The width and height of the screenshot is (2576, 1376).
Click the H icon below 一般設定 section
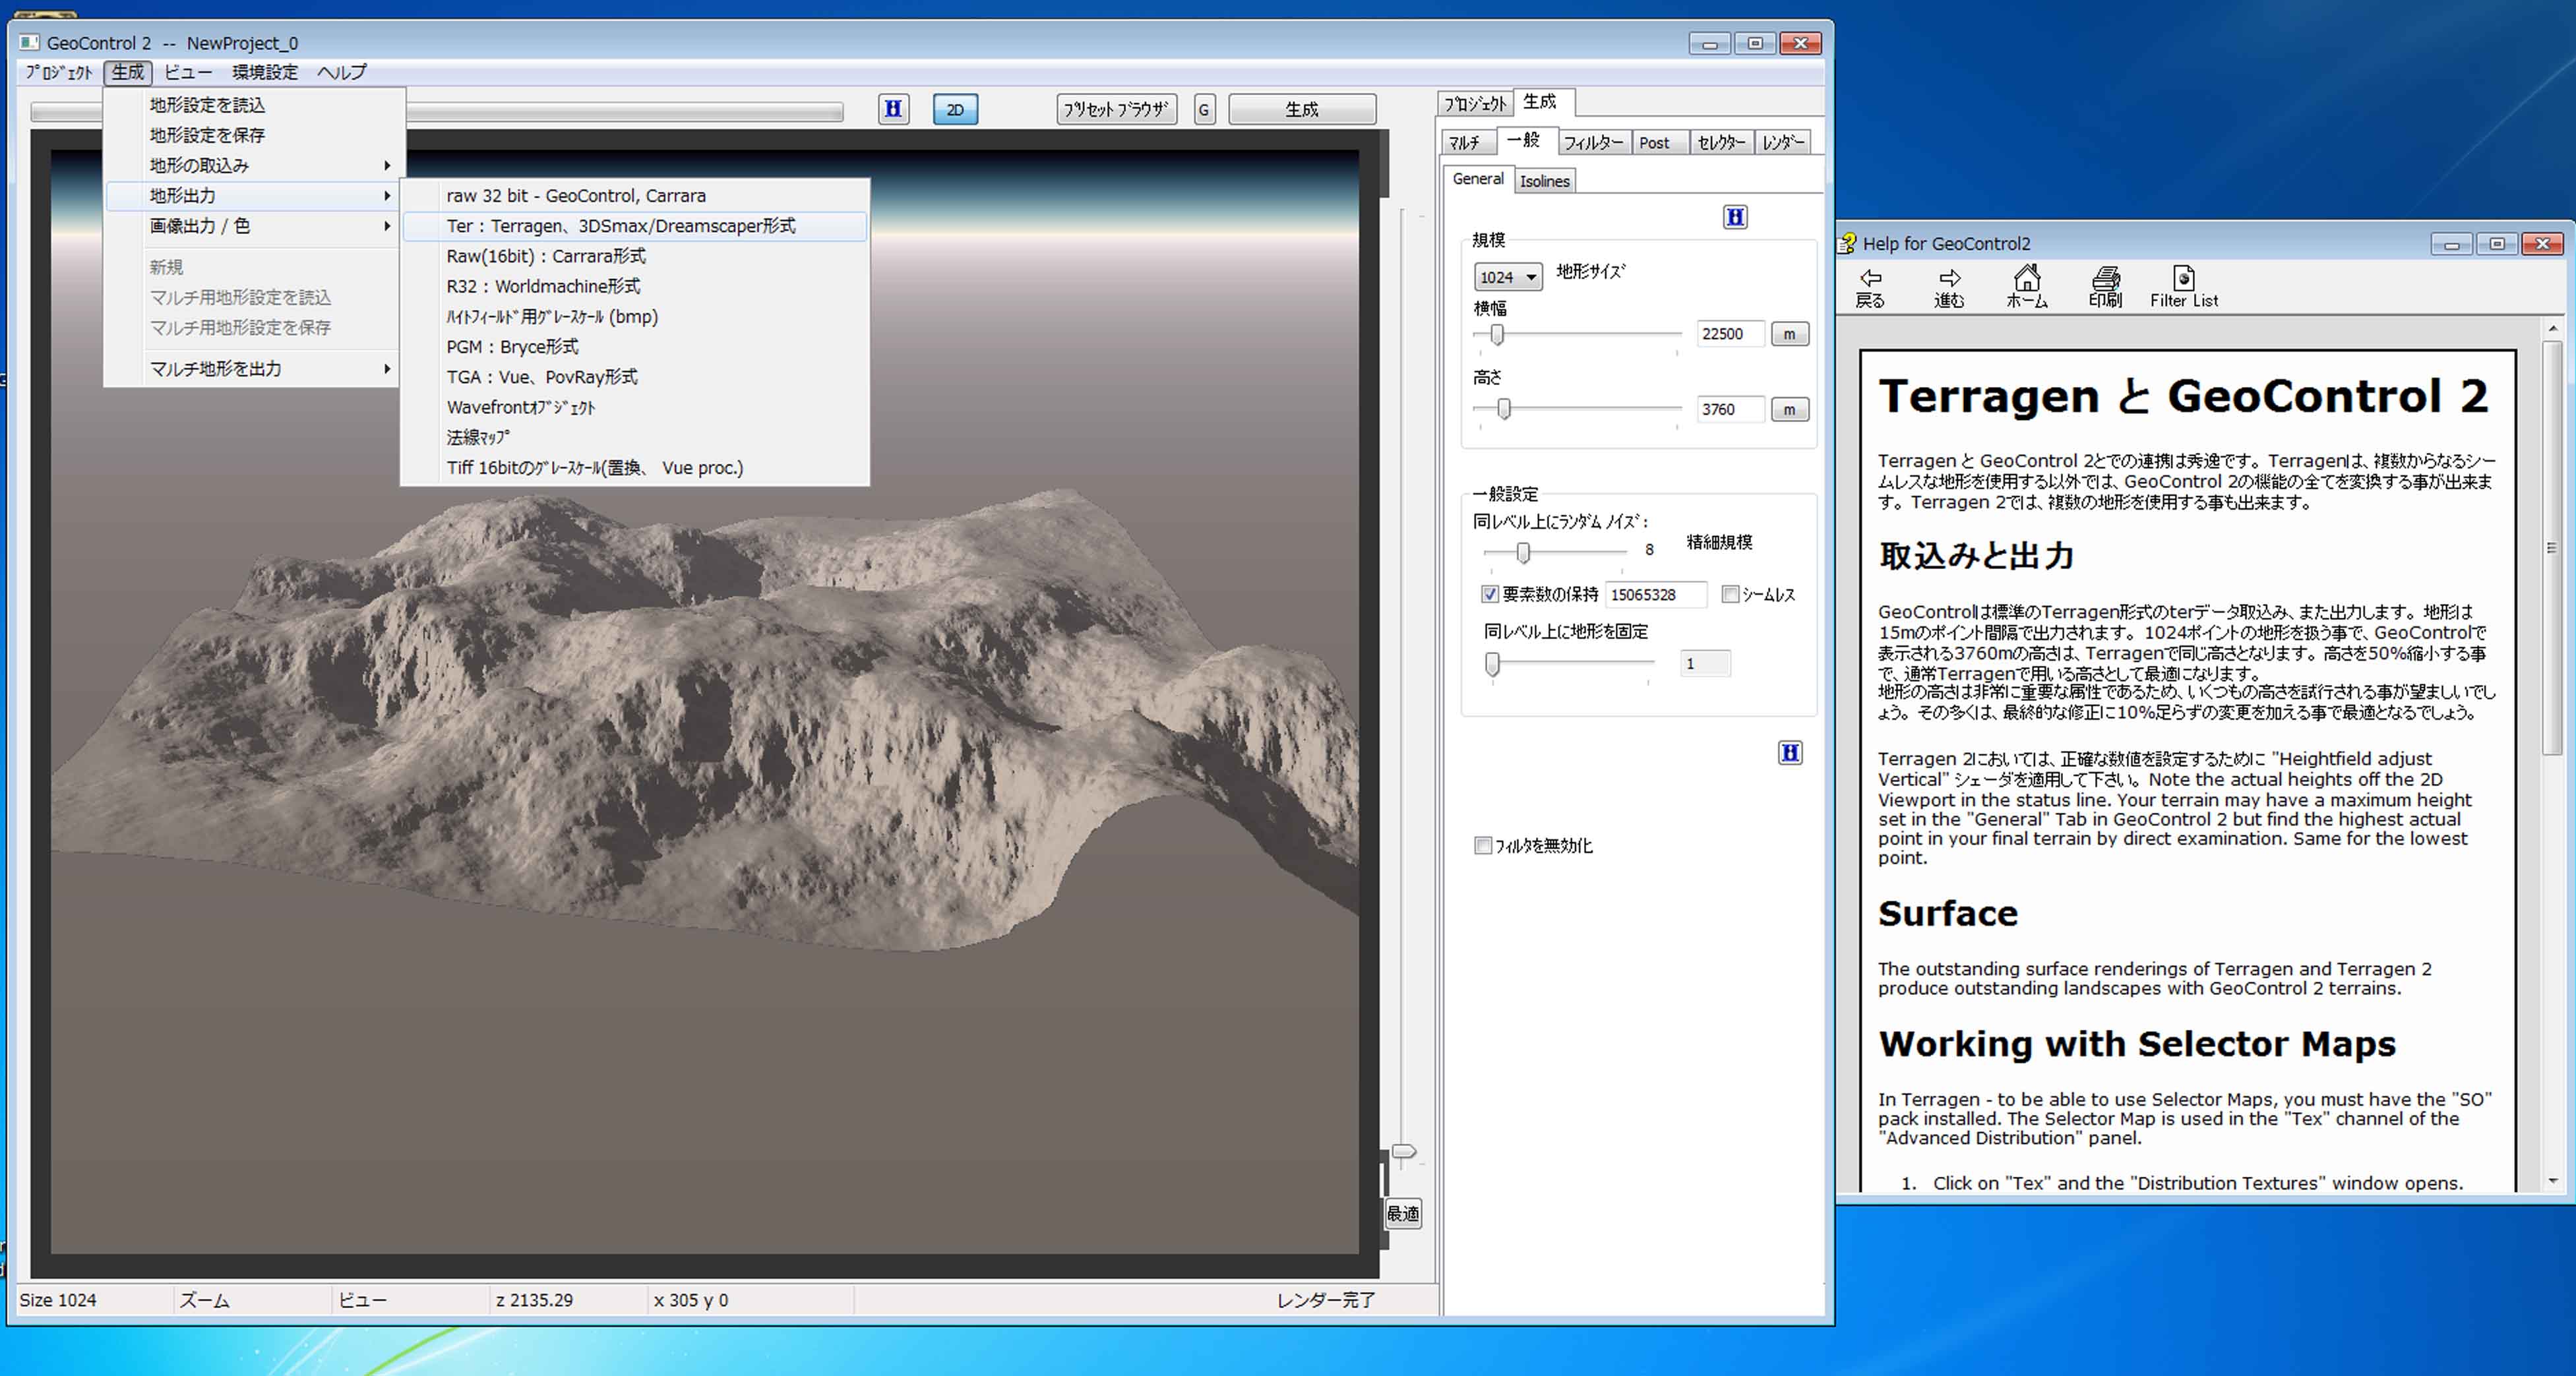click(x=1790, y=753)
